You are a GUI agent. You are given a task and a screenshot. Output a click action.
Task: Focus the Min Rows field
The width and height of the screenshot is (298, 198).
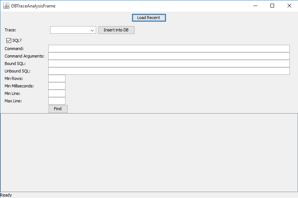57,78
